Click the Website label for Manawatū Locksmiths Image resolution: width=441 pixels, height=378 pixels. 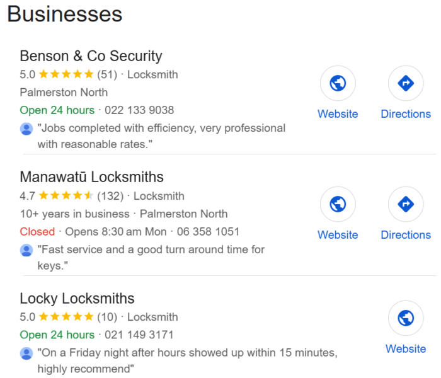coord(338,235)
